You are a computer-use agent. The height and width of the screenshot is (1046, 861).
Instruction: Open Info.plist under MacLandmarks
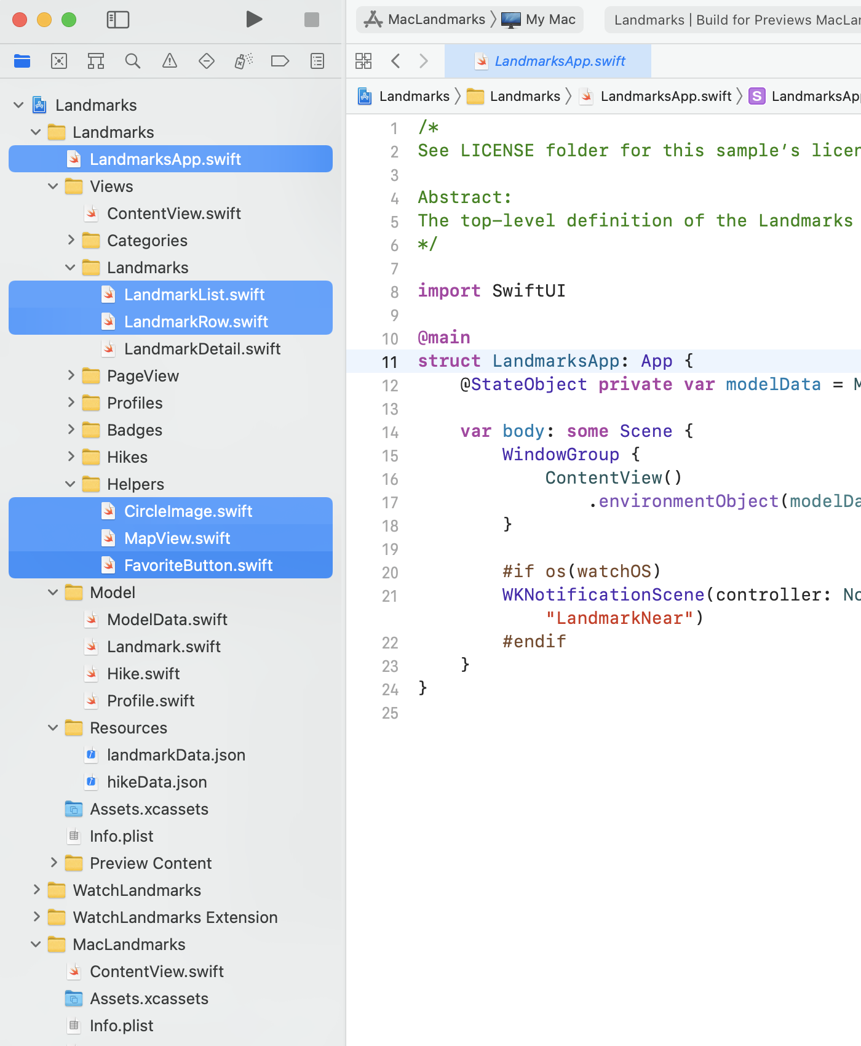[170, 1026]
